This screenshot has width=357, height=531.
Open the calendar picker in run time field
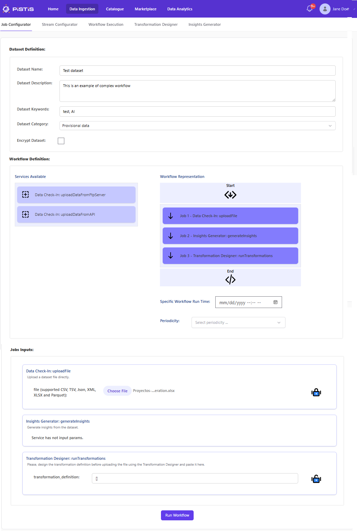275,302
